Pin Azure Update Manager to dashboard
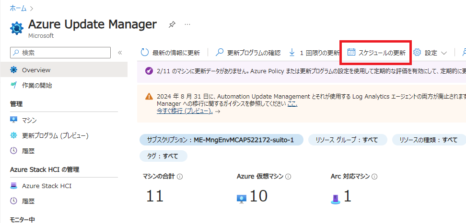Image resolution: width=466 pixels, height=223 pixels. coord(172,24)
